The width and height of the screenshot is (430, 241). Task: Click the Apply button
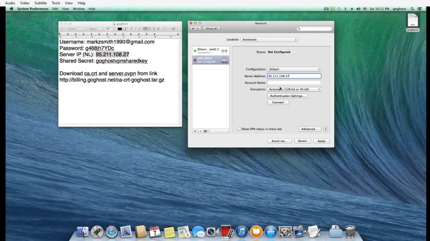(x=321, y=141)
